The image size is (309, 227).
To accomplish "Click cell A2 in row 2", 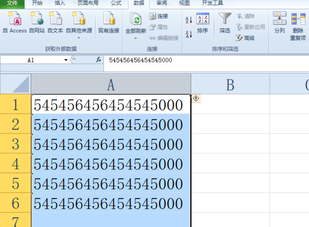I will click(111, 124).
